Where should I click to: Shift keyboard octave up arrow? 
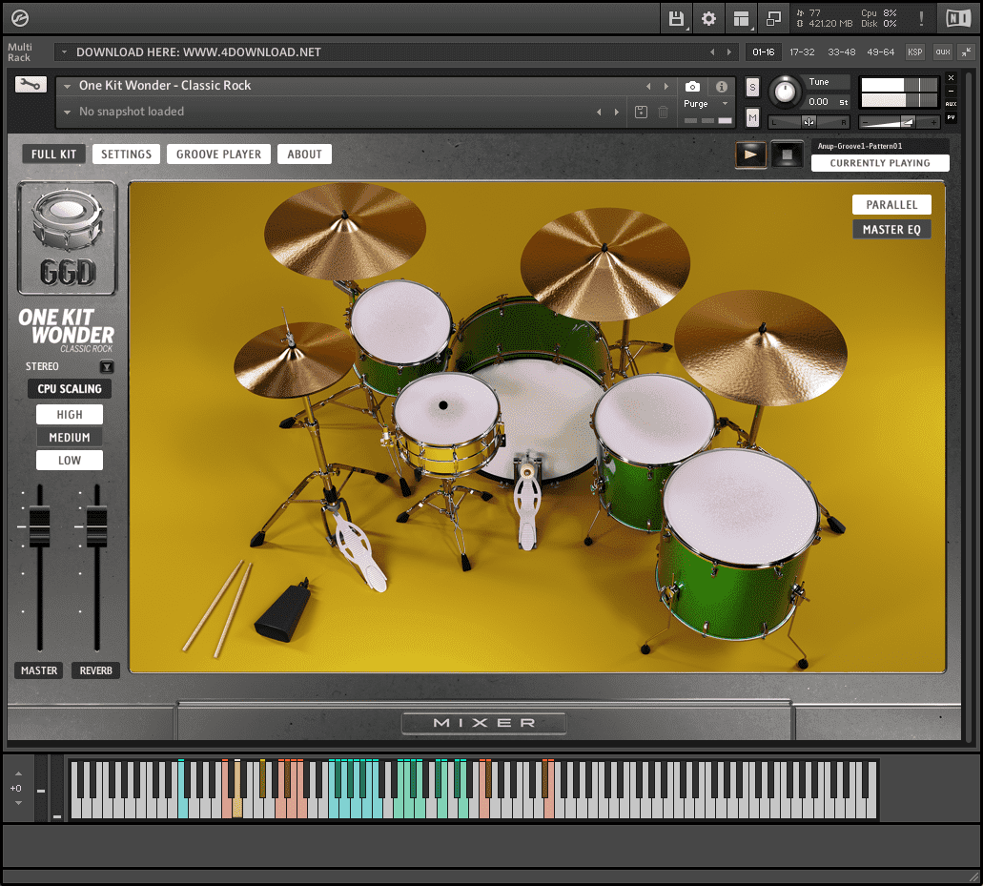[x=18, y=774]
